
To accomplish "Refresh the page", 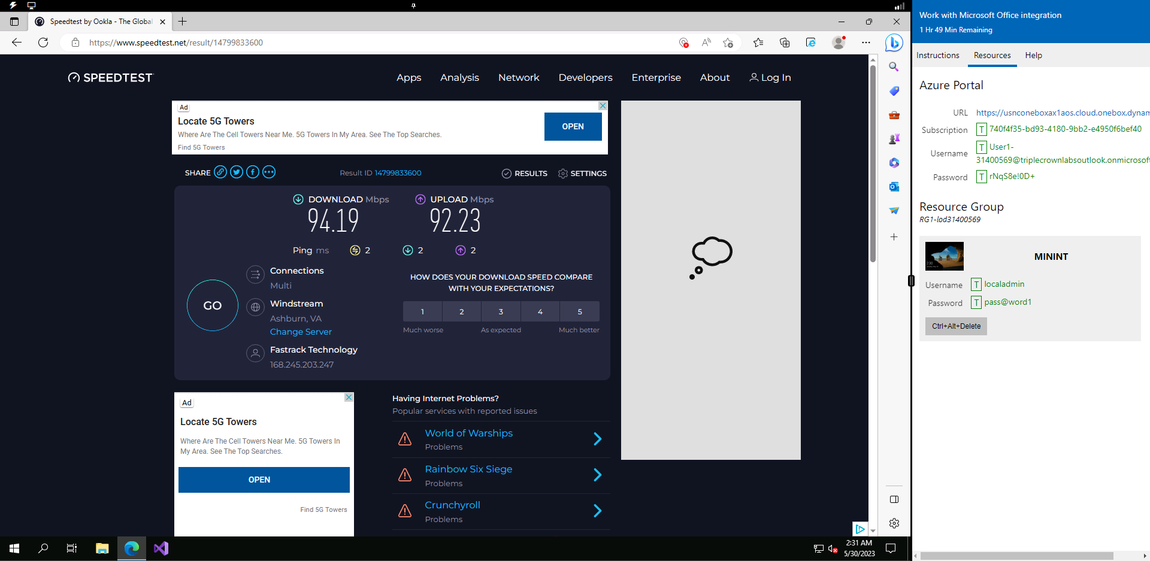I will (43, 43).
